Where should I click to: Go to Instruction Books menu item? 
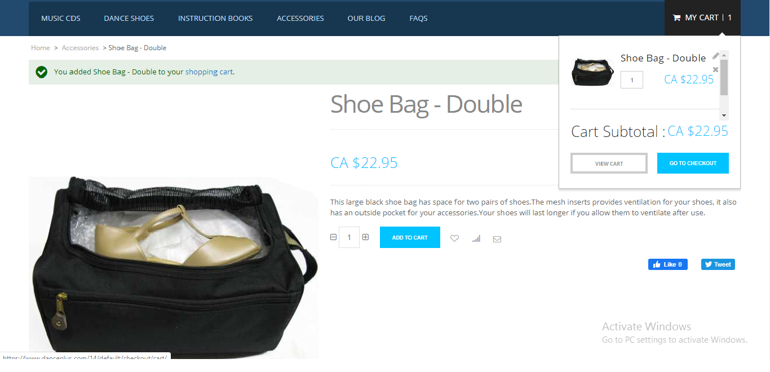(x=215, y=18)
